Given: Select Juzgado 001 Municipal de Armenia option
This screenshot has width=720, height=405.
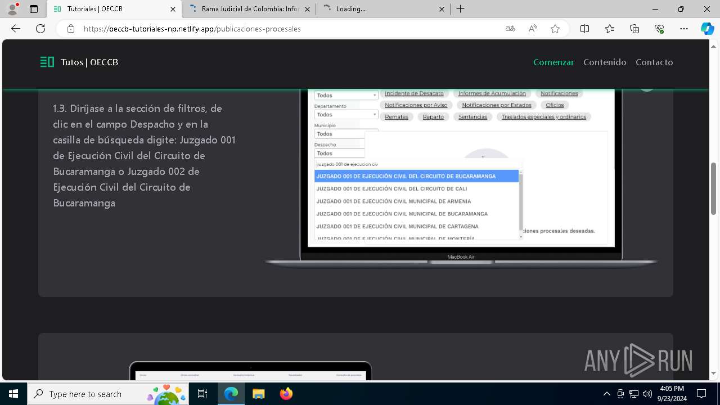Looking at the screenshot, I should coord(416,201).
